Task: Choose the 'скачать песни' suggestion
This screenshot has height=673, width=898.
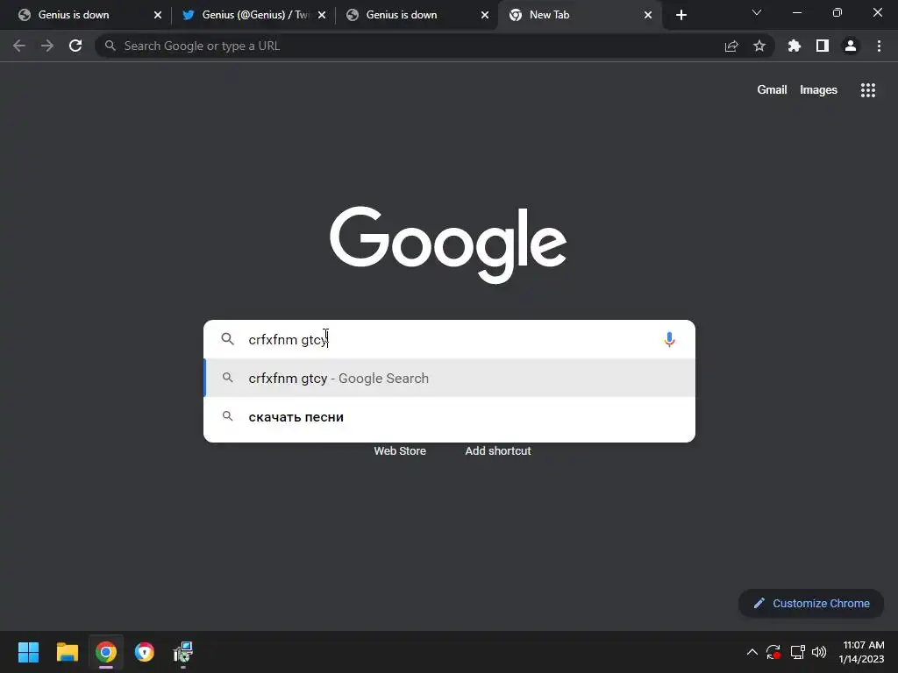Action: click(450, 416)
